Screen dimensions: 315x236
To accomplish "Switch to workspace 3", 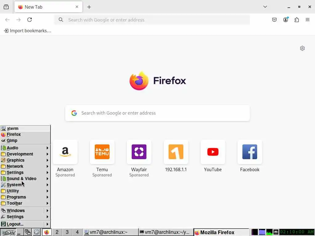I will pos(67,232).
